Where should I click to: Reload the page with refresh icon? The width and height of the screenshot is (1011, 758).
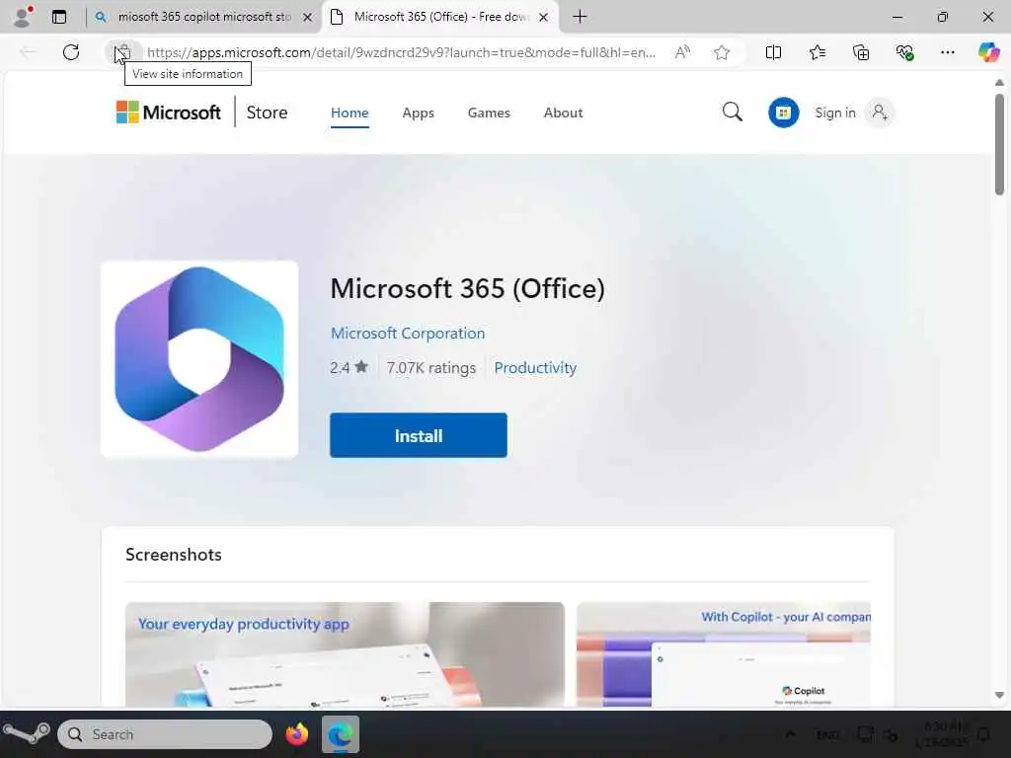pos(71,52)
